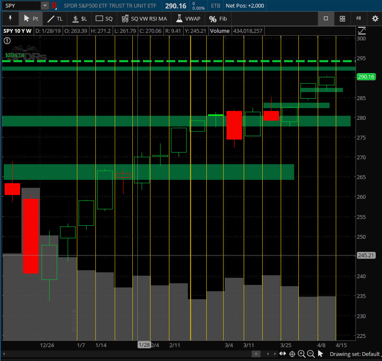This screenshot has height=361, width=382.
Task: Toggle single chart layout view
Action: [x=326, y=18]
